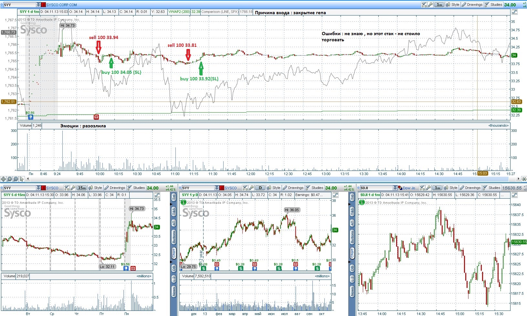Open the Studies menu in the top chart toolbar
Viewport: 527px width, 316px height.
pos(494,5)
